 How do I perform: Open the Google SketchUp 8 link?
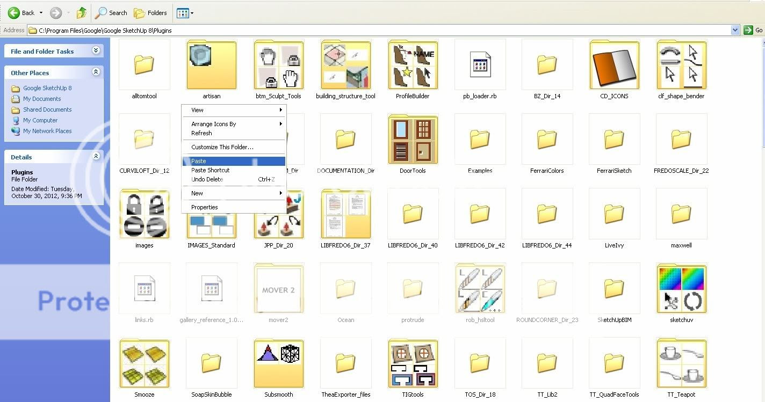[47, 88]
